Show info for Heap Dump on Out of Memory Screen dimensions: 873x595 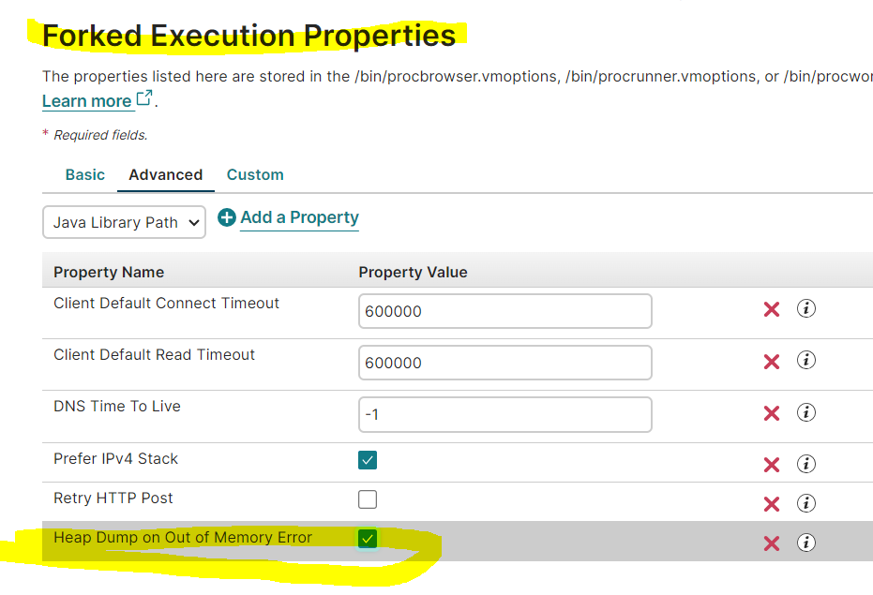(x=805, y=543)
